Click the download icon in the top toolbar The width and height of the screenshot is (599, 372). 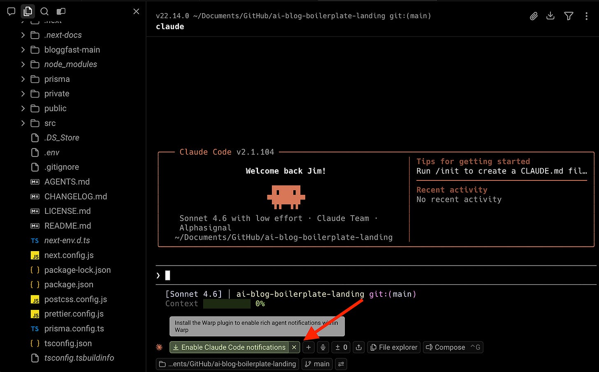point(550,16)
